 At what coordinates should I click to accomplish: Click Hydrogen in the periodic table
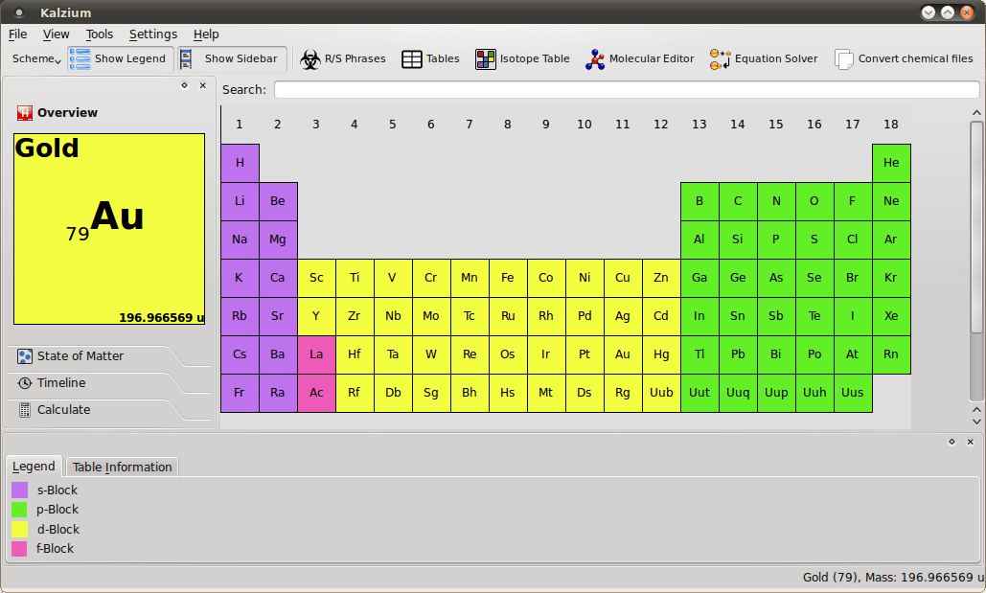[x=240, y=163]
